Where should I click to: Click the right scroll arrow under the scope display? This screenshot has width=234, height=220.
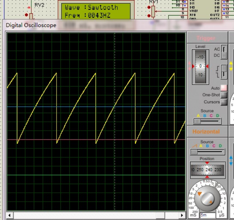click(182, 215)
